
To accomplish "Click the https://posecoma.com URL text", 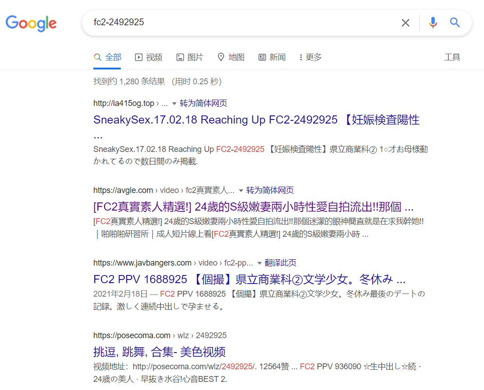I will coord(132,335).
